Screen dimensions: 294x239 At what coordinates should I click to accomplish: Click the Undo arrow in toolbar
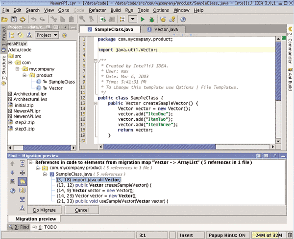33,20
